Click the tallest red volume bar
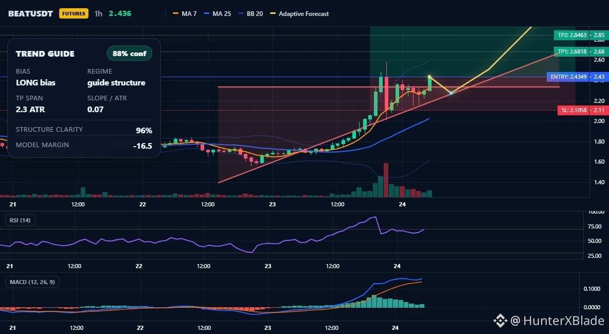Screen dimensions: 609x334 (386, 180)
